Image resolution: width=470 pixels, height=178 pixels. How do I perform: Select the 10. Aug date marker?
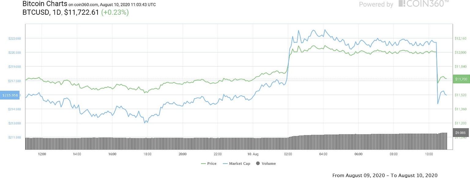click(253, 154)
